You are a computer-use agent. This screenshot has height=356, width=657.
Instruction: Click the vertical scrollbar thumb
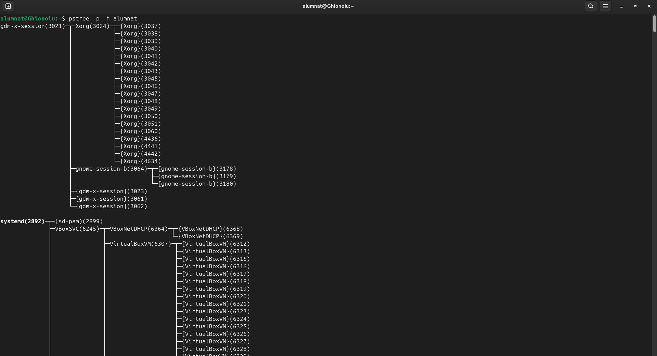click(654, 24)
